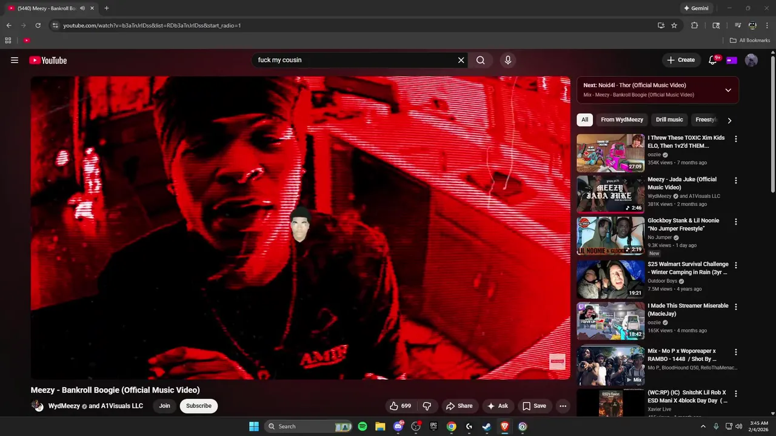Like the Bankroll Boogie video
The width and height of the screenshot is (776, 436).
401,406
